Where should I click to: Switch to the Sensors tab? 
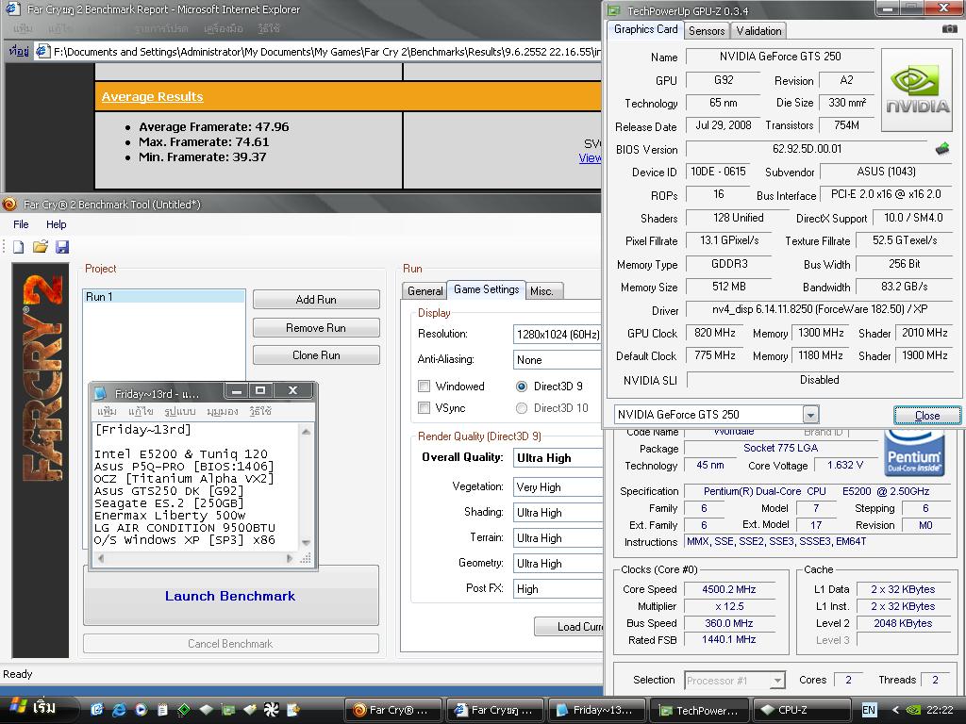pyautogui.click(x=707, y=31)
